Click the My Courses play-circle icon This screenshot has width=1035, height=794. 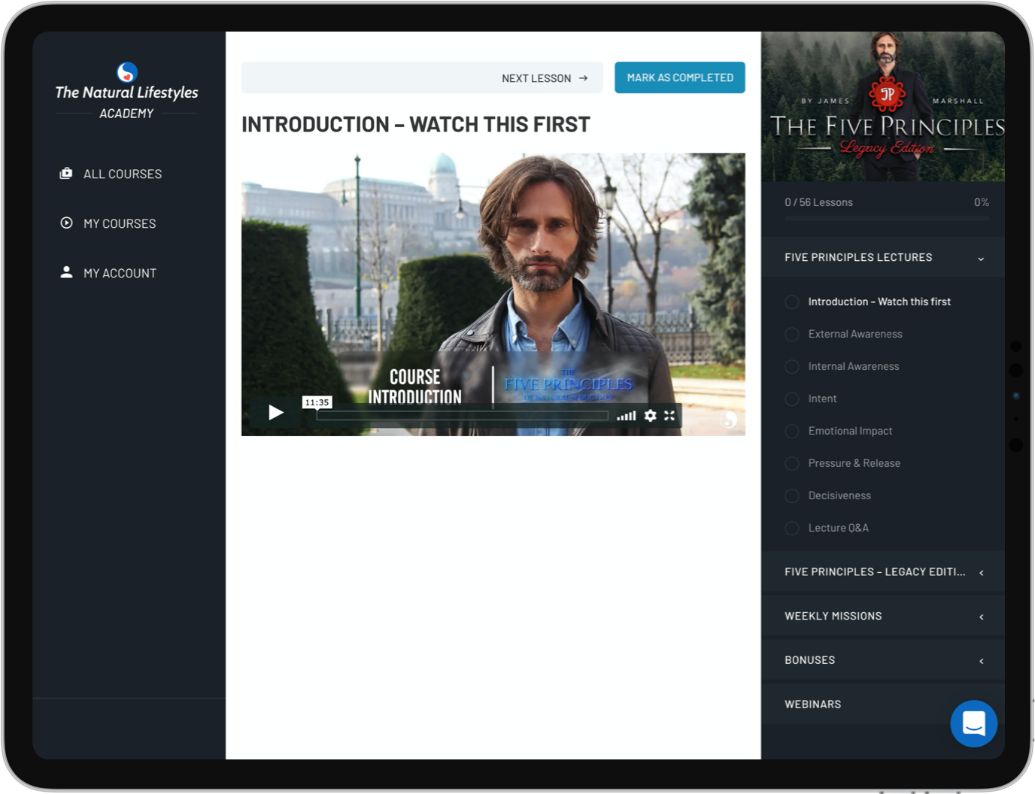(66, 223)
